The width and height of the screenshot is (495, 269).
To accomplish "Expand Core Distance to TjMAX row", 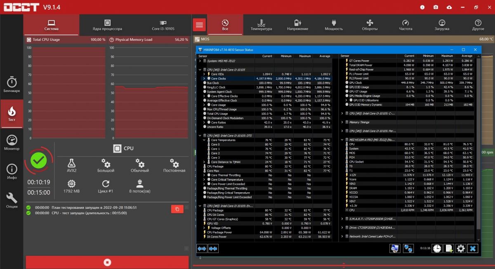I will 204,162.
